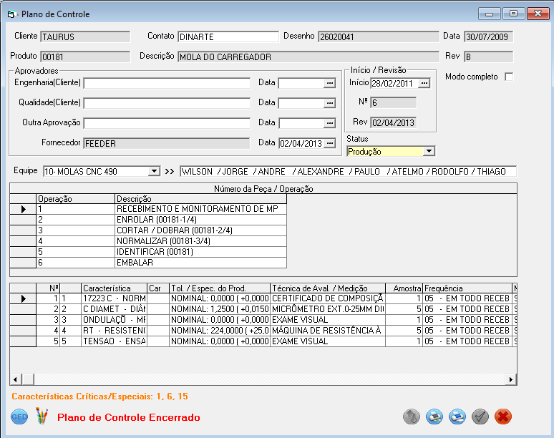Click the printer icon beside the checkmark
The height and width of the screenshot is (438, 554).
point(457,417)
